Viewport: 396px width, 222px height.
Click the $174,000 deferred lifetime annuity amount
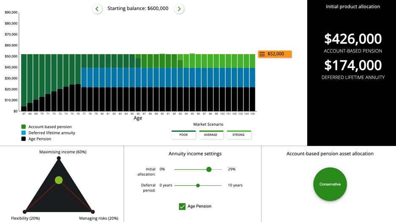coord(353,66)
